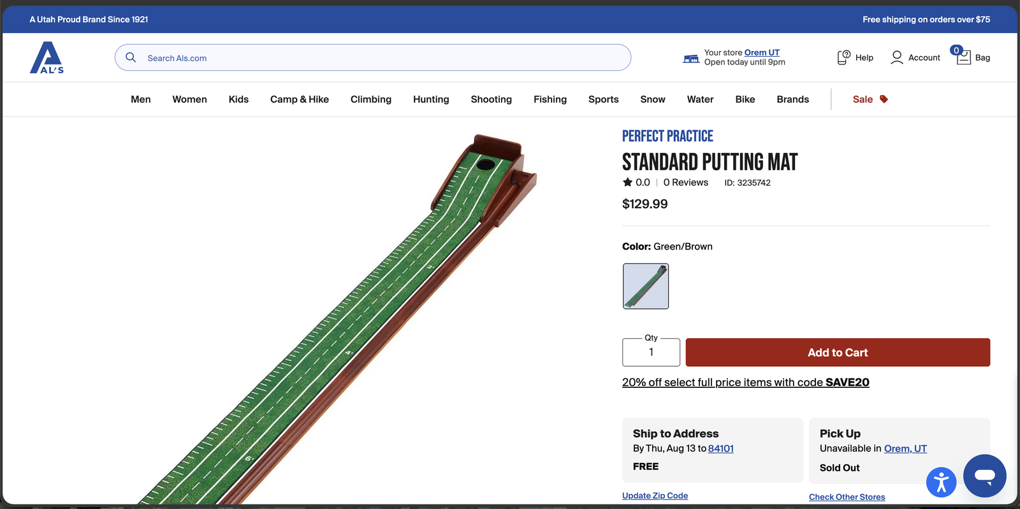
Task: Open the Water category menu
Action: (701, 99)
